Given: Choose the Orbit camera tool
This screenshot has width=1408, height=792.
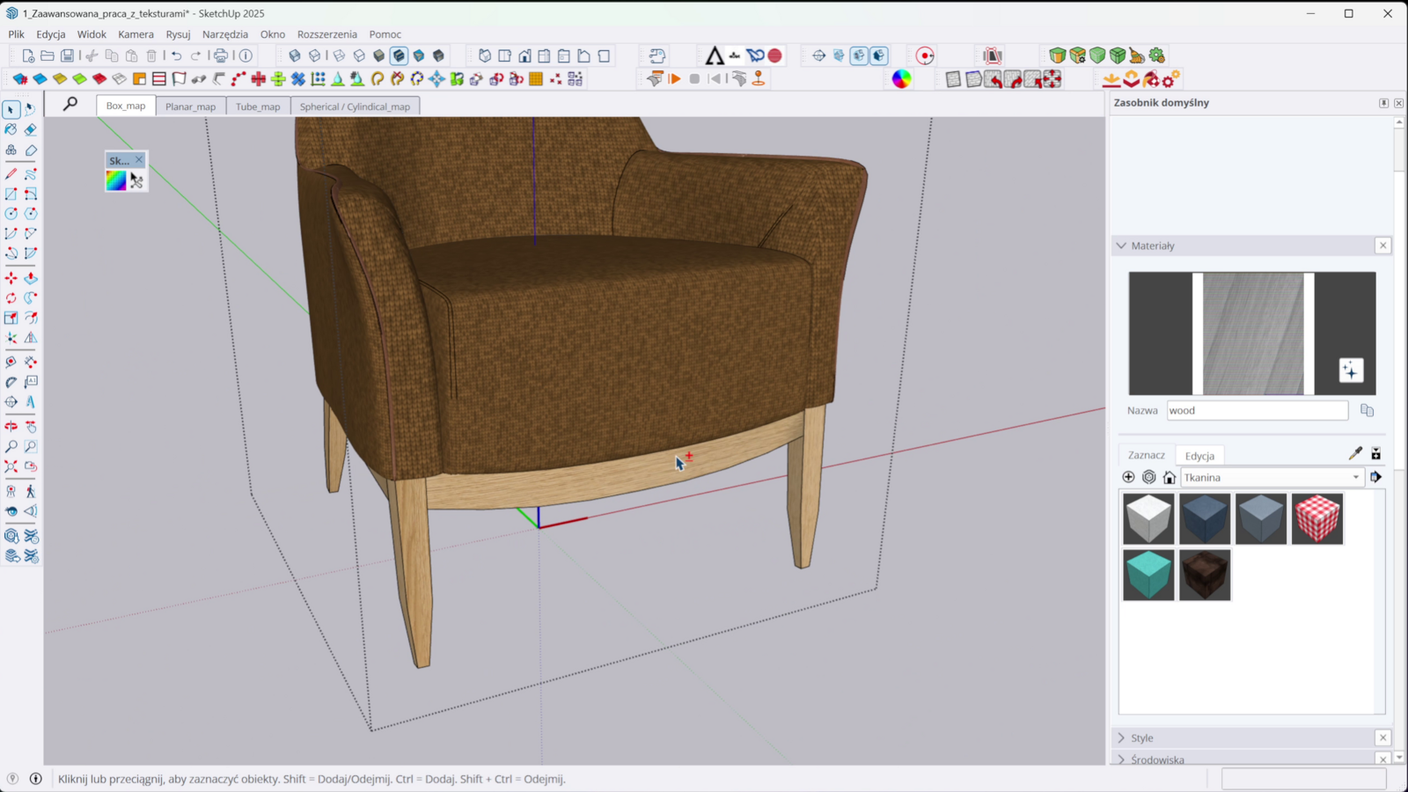Looking at the screenshot, I should [x=11, y=426].
